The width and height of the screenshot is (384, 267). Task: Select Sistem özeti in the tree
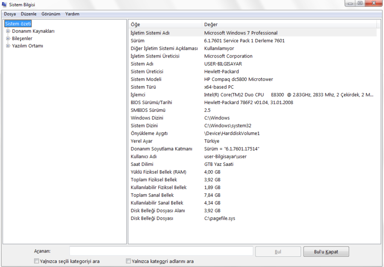18,24
